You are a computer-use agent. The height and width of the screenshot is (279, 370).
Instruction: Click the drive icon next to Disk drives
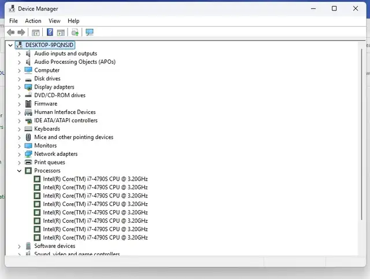28,79
